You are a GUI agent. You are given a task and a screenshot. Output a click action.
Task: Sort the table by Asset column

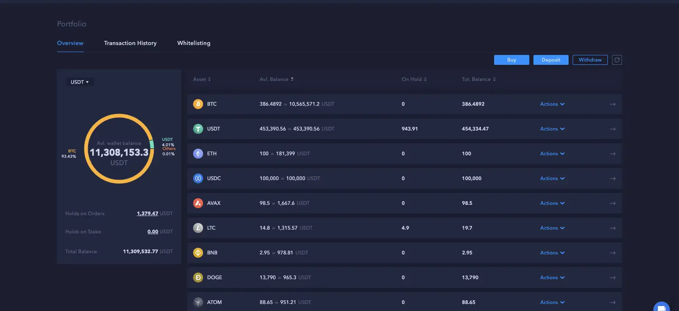pyautogui.click(x=202, y=79)
